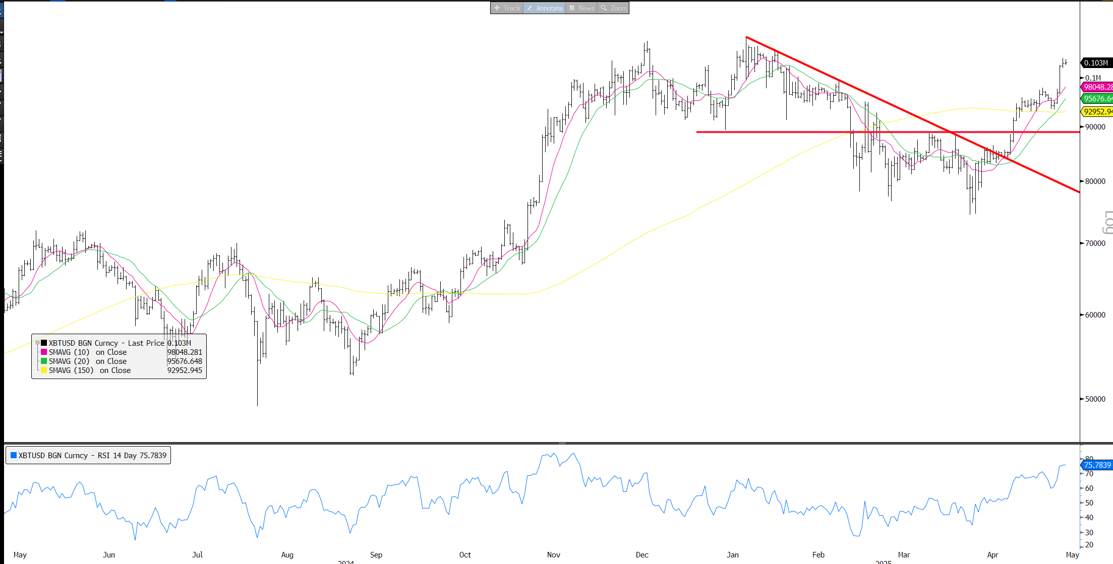Image resolution: width=1113 pixels, height=564 pixels.
Task: Select the Annotate pencil tool
Action: (544, 8)
